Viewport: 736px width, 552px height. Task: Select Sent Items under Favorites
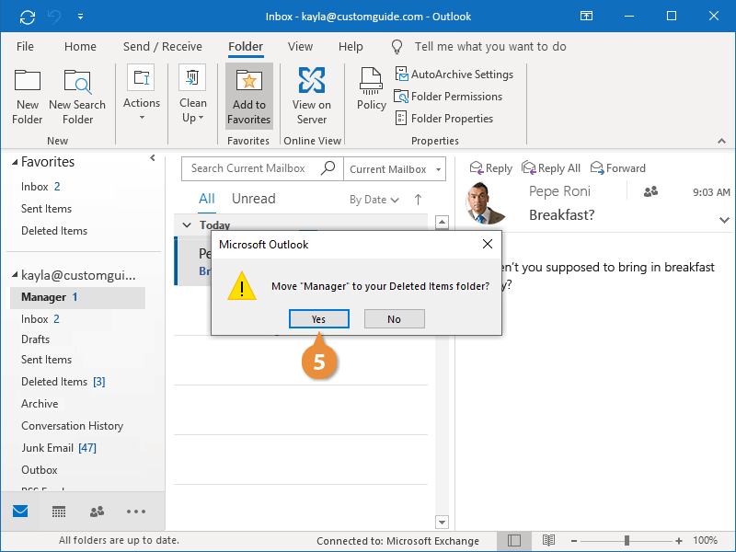[x=47, y=209]
